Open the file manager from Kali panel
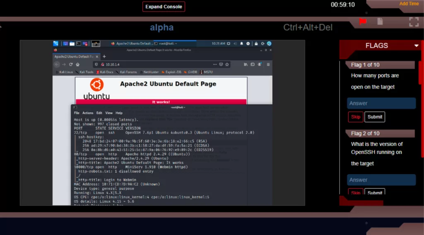Image resolution: width=424 pixels, height=235 pixels. (x=72, y=44)
